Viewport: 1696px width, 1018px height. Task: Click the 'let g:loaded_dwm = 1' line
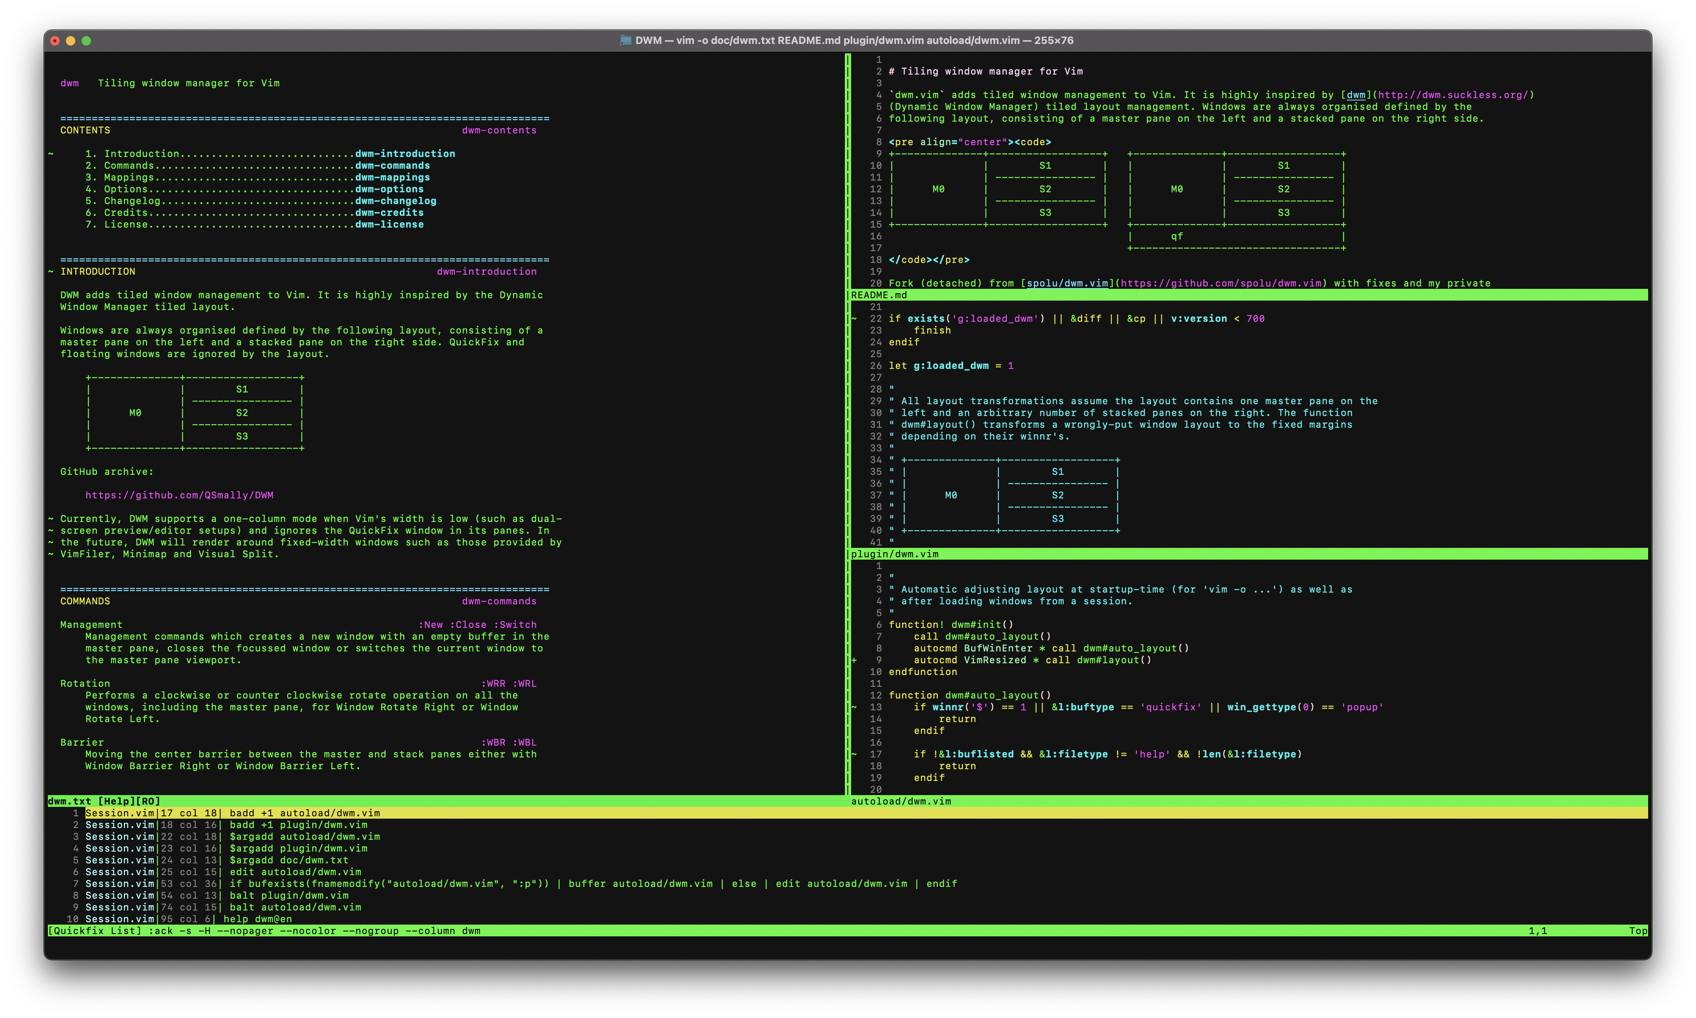pyautogui.click(x=951, y=366)
